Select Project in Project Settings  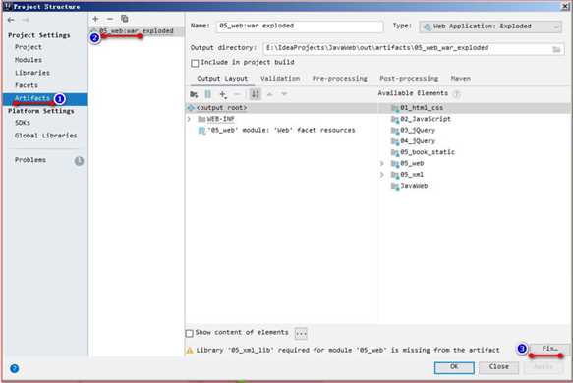pyautogui.click(x=29, y=47)
